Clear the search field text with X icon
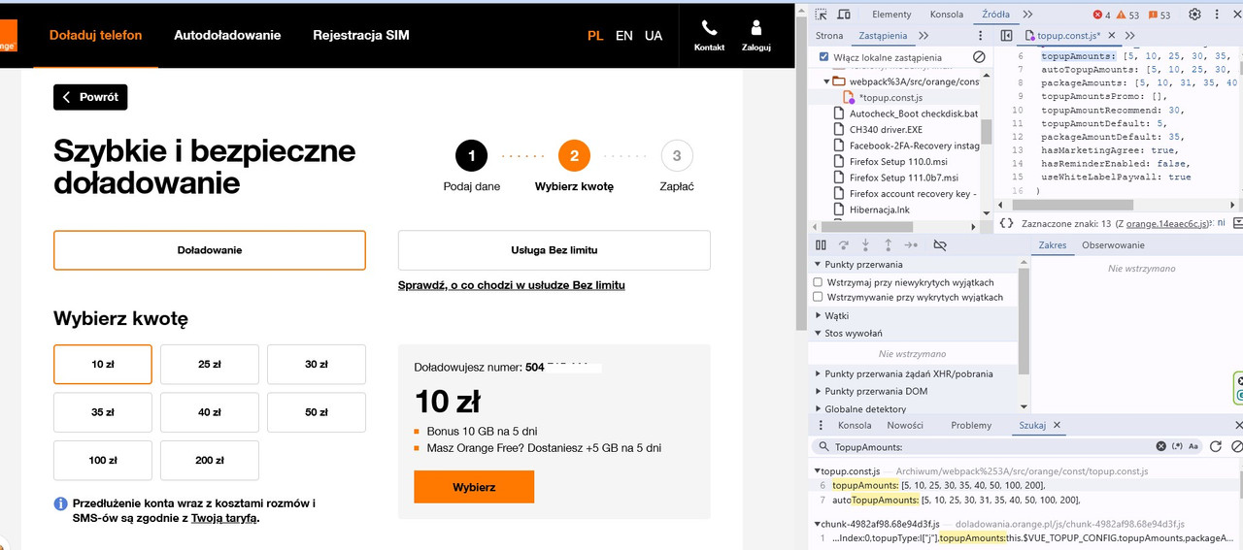The width and height of the screenshot is (1243, 550). pos(1160,446)
